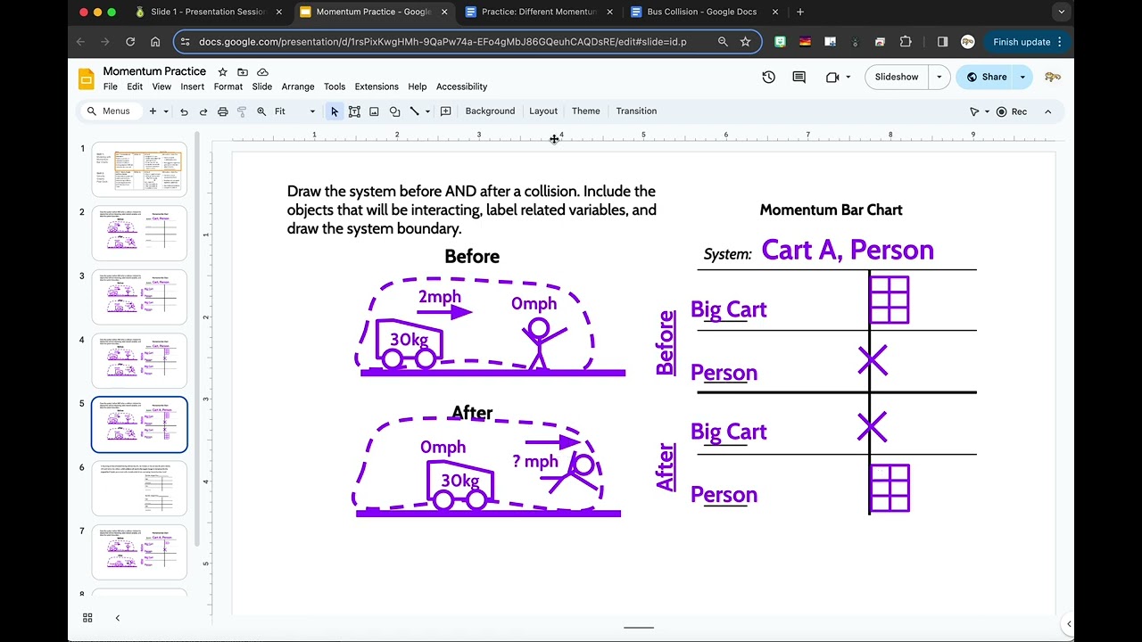Click the Transition button
The height and width of the screenshot is (642, 1142).
point(636,111)
